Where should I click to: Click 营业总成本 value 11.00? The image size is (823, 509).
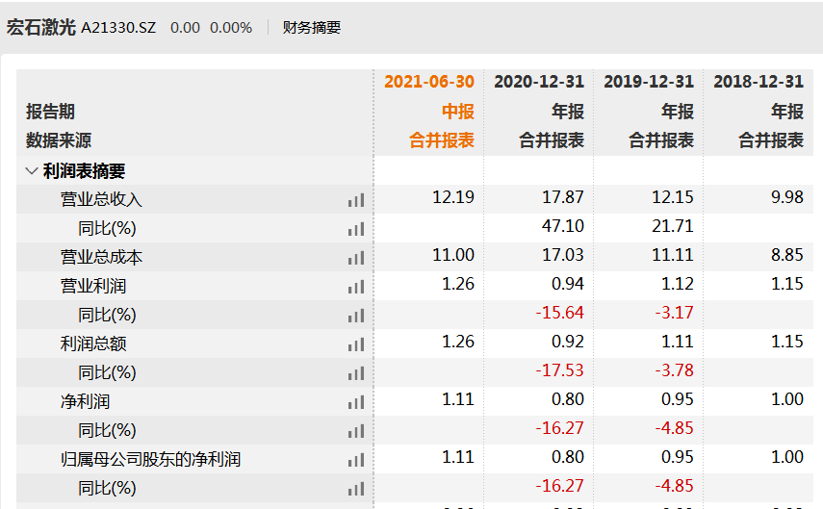click(453, 255)
